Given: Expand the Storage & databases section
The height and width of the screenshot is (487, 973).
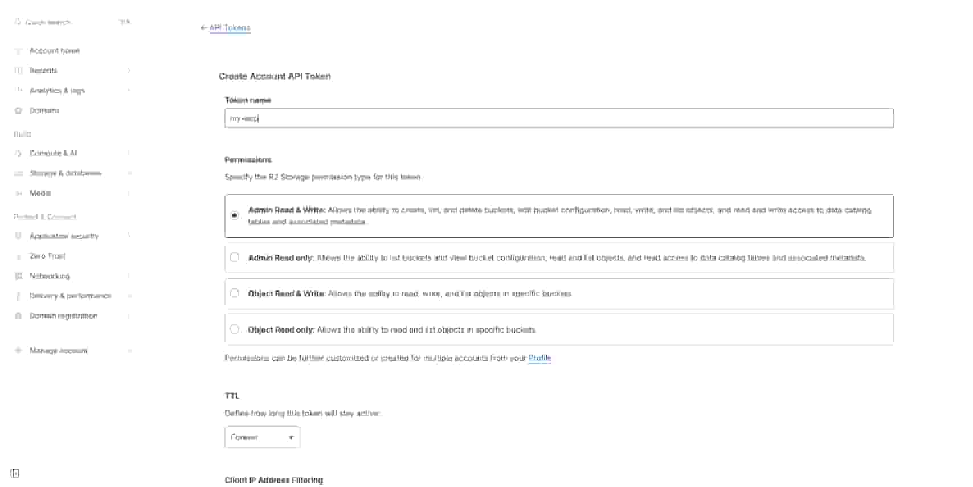Looking at the screenshot, I should click(65, 173).
